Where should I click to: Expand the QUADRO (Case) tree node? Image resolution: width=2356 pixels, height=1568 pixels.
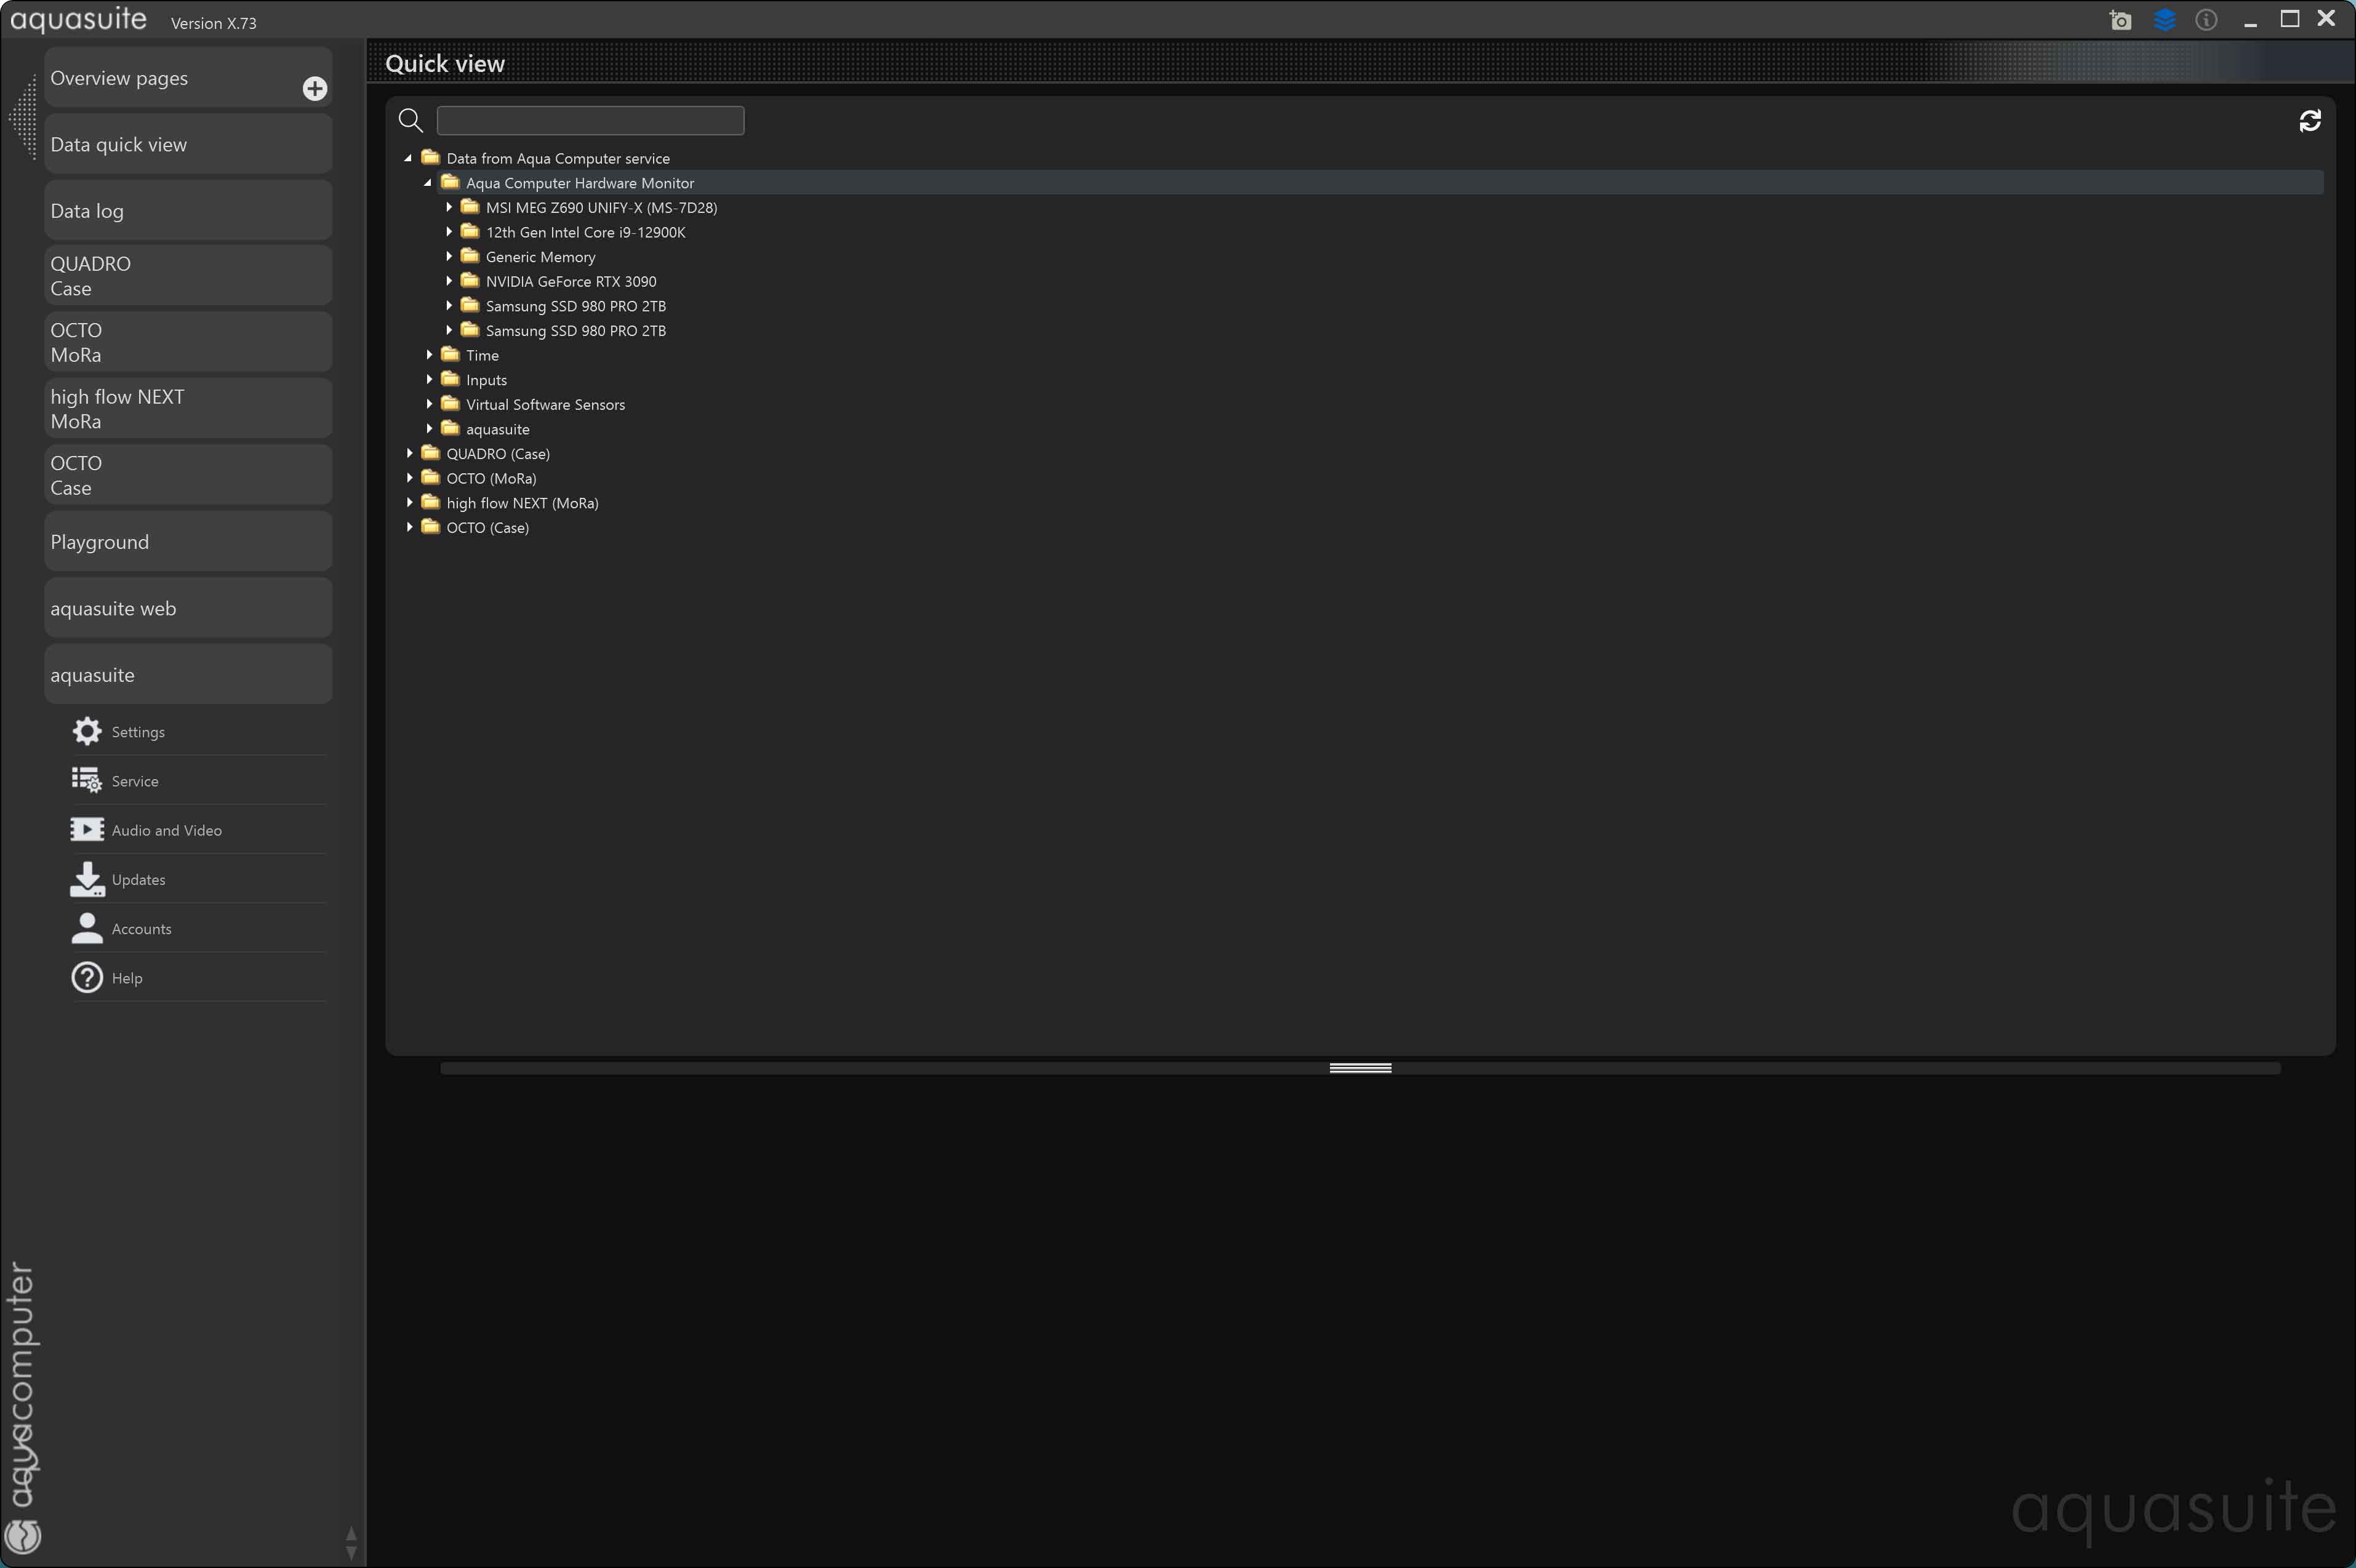(409, 454)
